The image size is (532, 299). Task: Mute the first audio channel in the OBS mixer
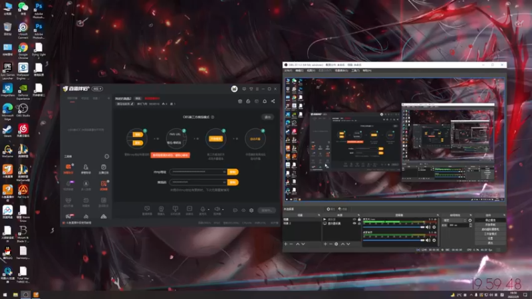coord(428,227)
